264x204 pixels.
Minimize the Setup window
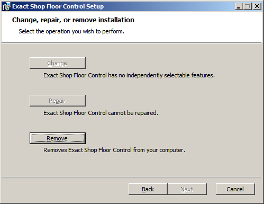coord(239,6)
